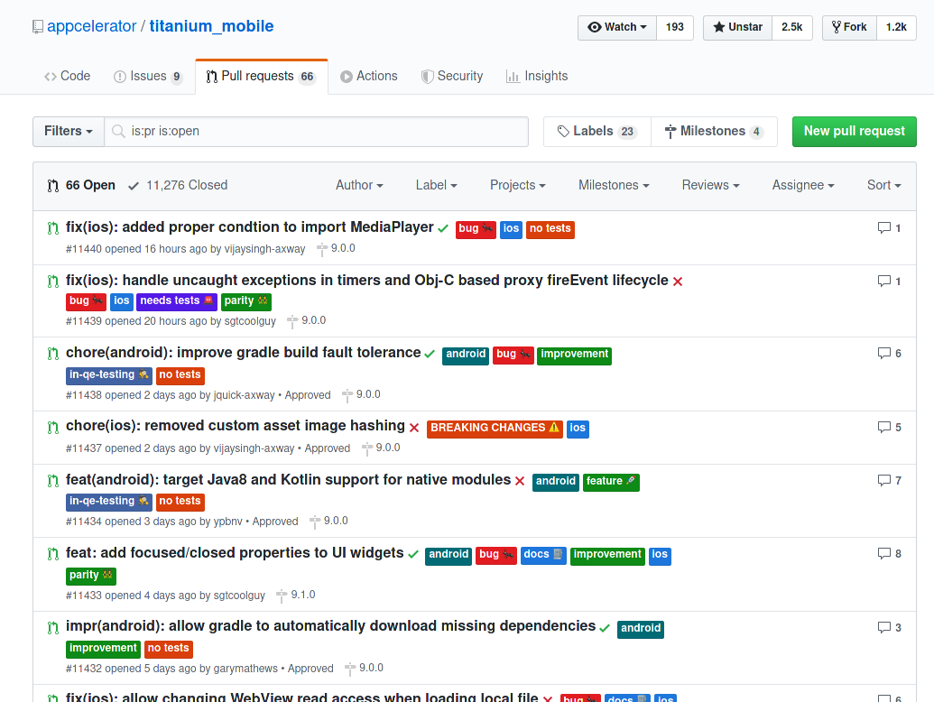Image resolution: width=934 pixels, height=702 pixels.
Task: Open PR chore(ios): removed custom asset image hashing
Action: (236, 426)
